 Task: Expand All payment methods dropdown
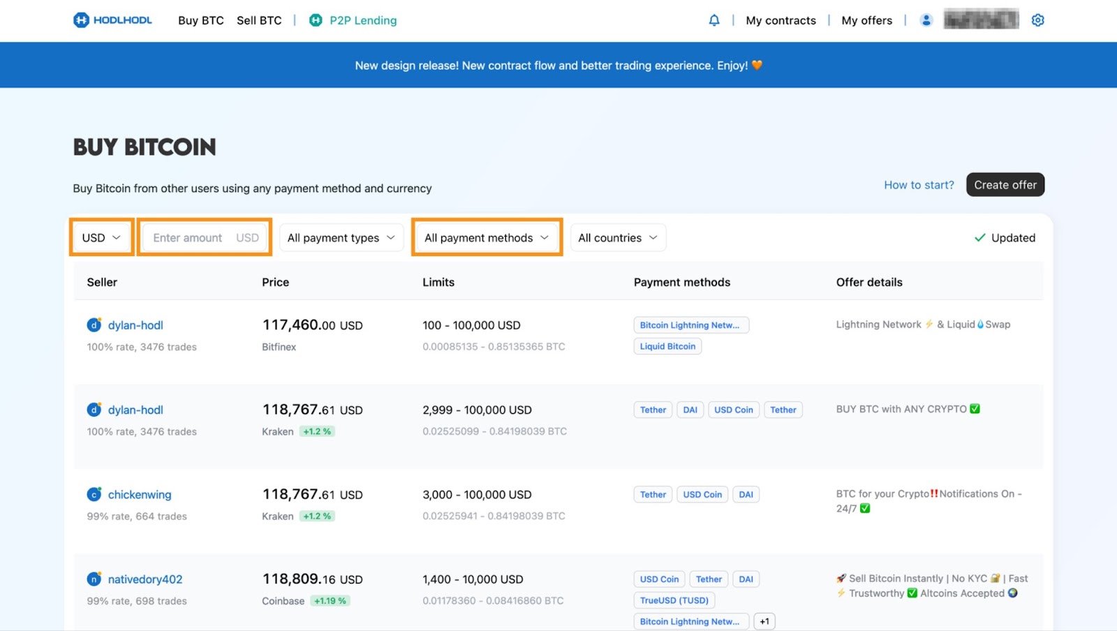(487, 237)
